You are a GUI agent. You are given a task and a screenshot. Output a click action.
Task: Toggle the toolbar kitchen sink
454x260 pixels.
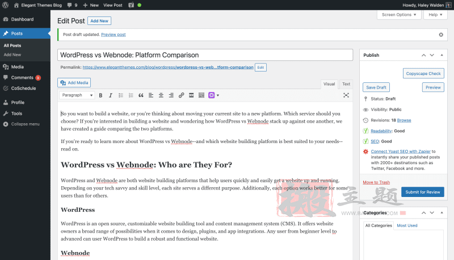click(201, 95)
